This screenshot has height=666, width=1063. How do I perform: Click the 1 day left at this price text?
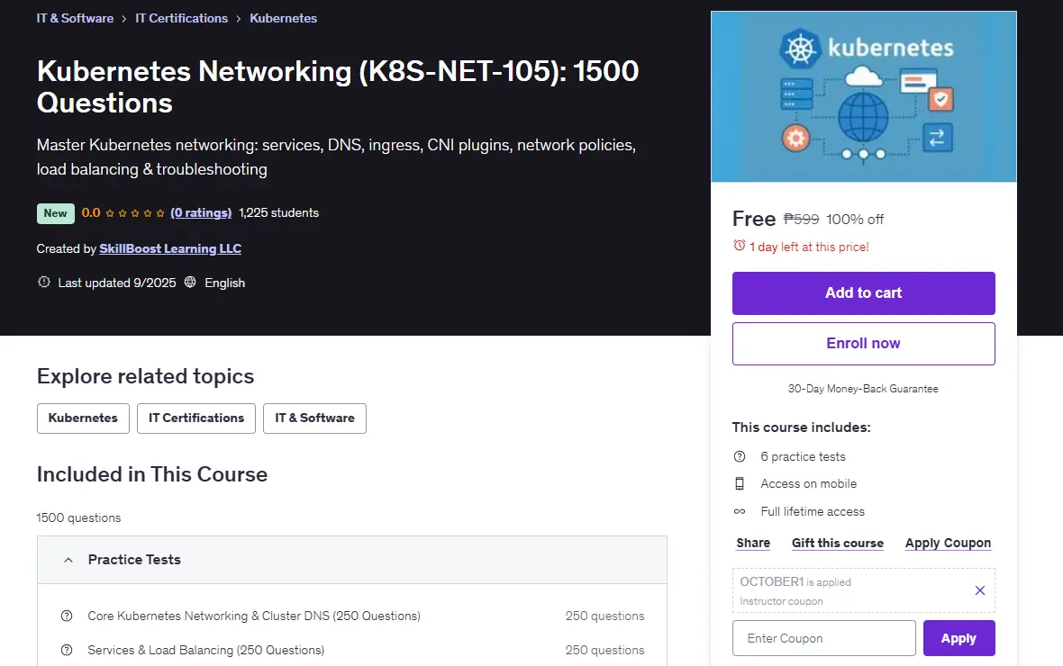click(x=809, y=247)
